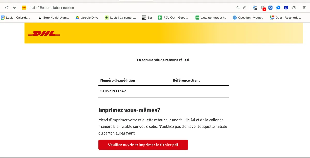This screenshot has width=310, height=158.
Task: Open the blue chat bubble extension
Action: click(x=278, y=7)
